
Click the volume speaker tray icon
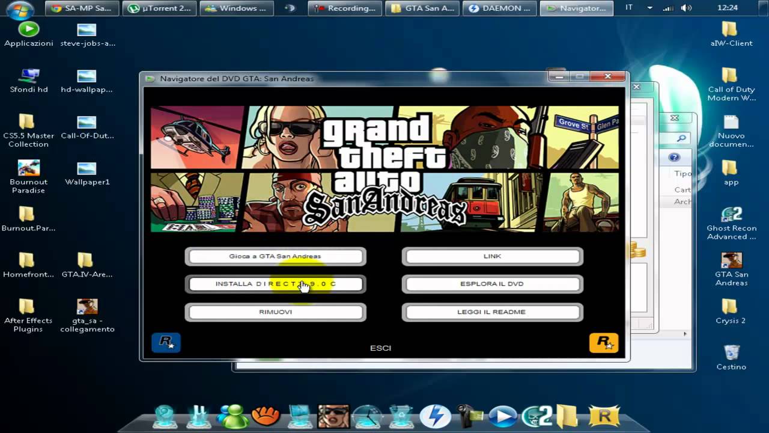(687, 8)
